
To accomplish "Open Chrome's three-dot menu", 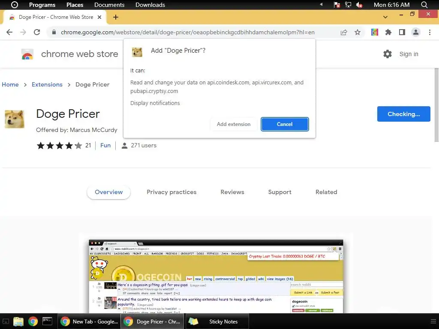I will [x=430, y=32].
